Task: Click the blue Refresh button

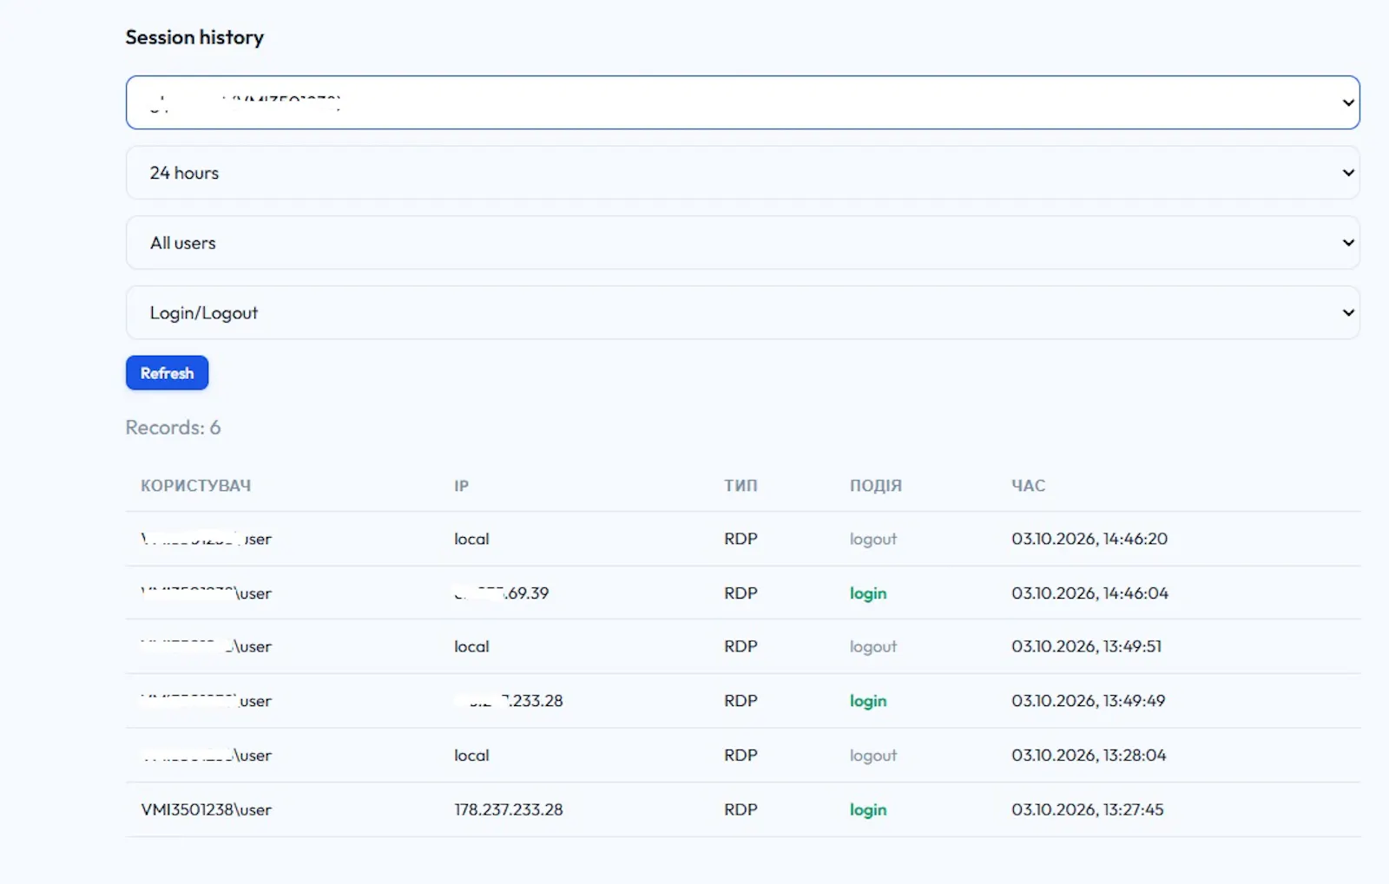Action: click(167, 373)
